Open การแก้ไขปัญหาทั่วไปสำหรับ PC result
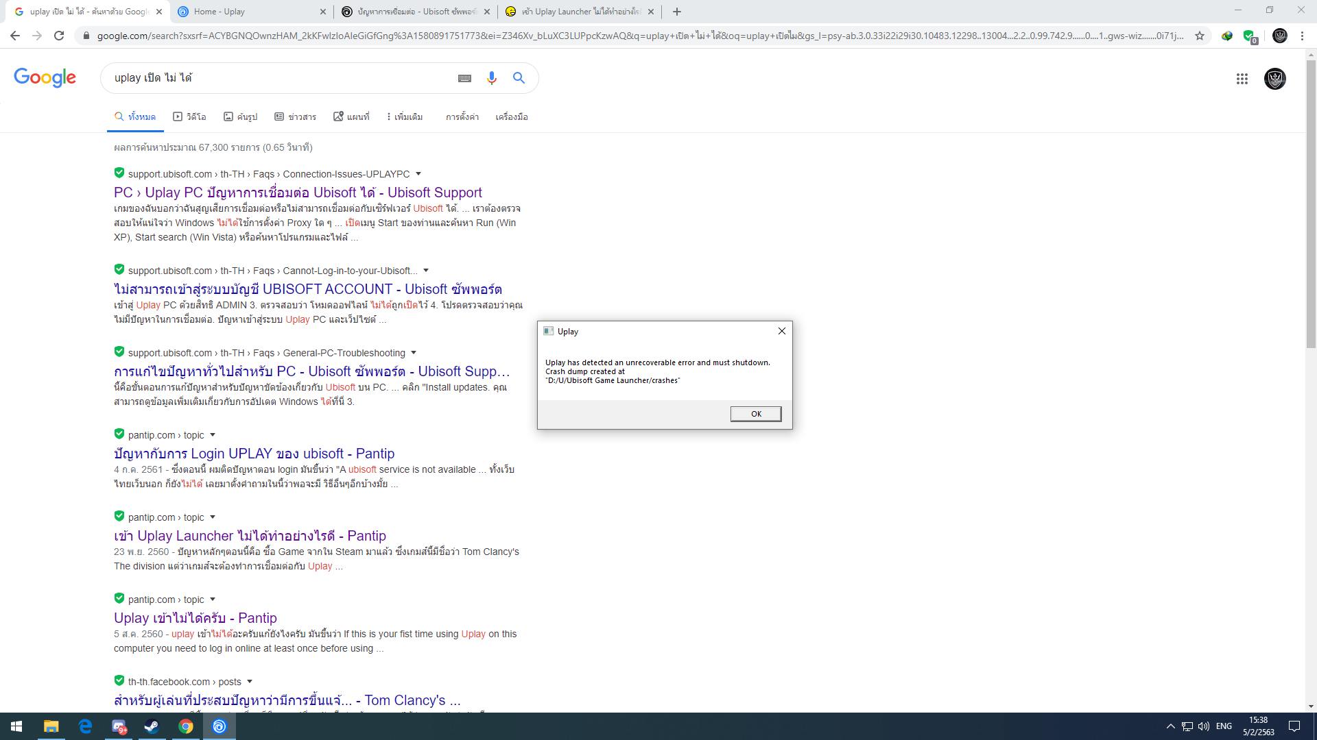This screenshot has width=1317, height=740. 312,371
